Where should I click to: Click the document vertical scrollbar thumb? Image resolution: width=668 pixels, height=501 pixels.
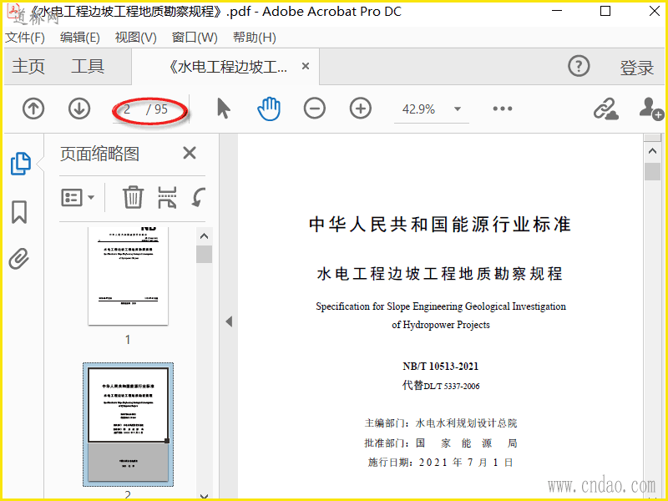click(x=652, y=172)
